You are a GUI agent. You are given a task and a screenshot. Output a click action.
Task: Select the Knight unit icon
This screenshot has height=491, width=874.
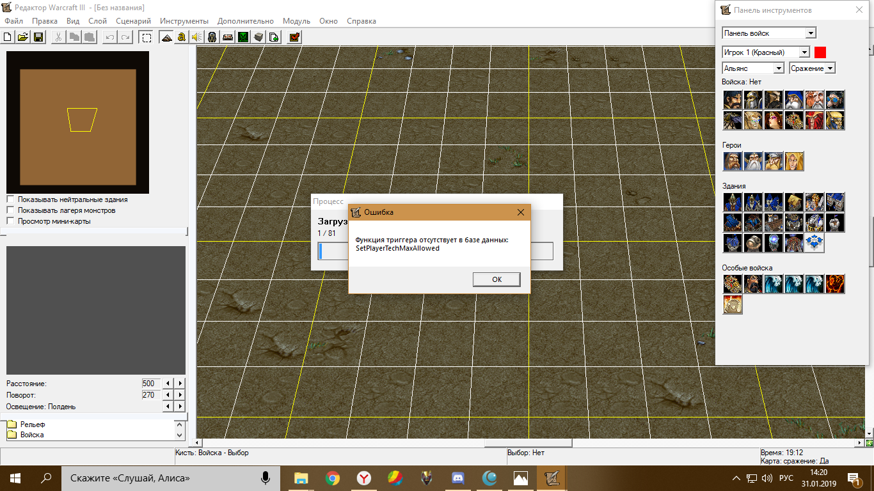pyautogui.click(x=774, y=100)
